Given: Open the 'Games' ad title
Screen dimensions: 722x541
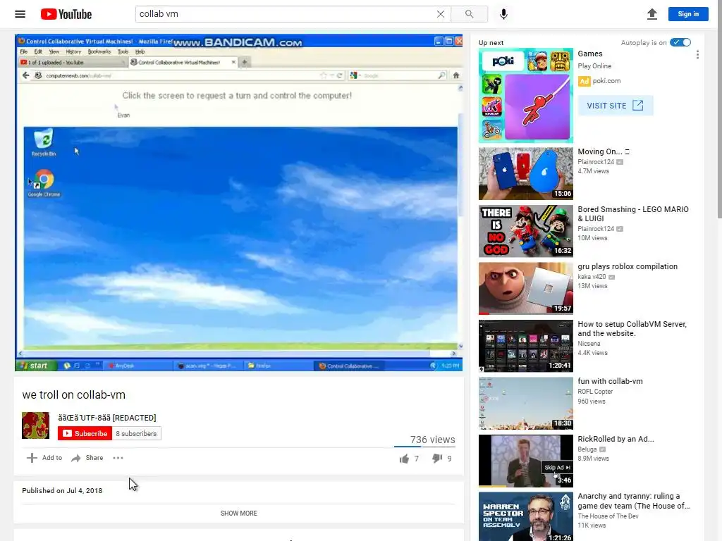Looking at the screenshot, I should pos(590,54).
